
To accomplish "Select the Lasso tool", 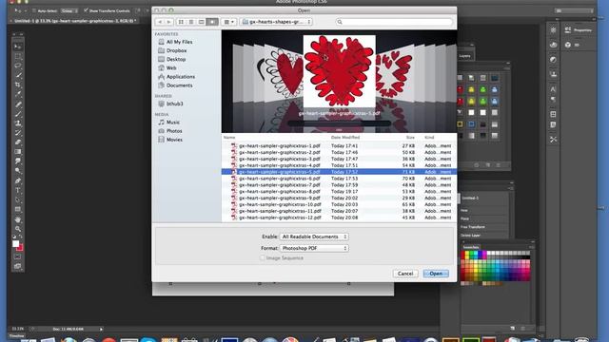I will pos(18,66).
